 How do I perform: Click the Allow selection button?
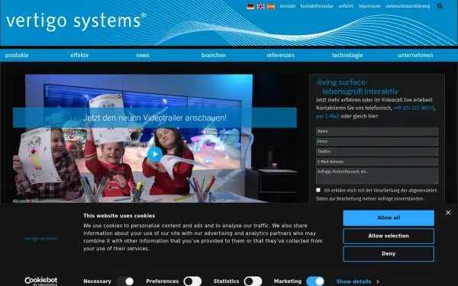click(389, 236)
